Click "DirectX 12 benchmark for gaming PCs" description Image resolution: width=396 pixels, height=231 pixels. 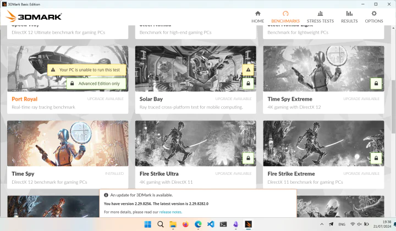(x=50, y=182)
